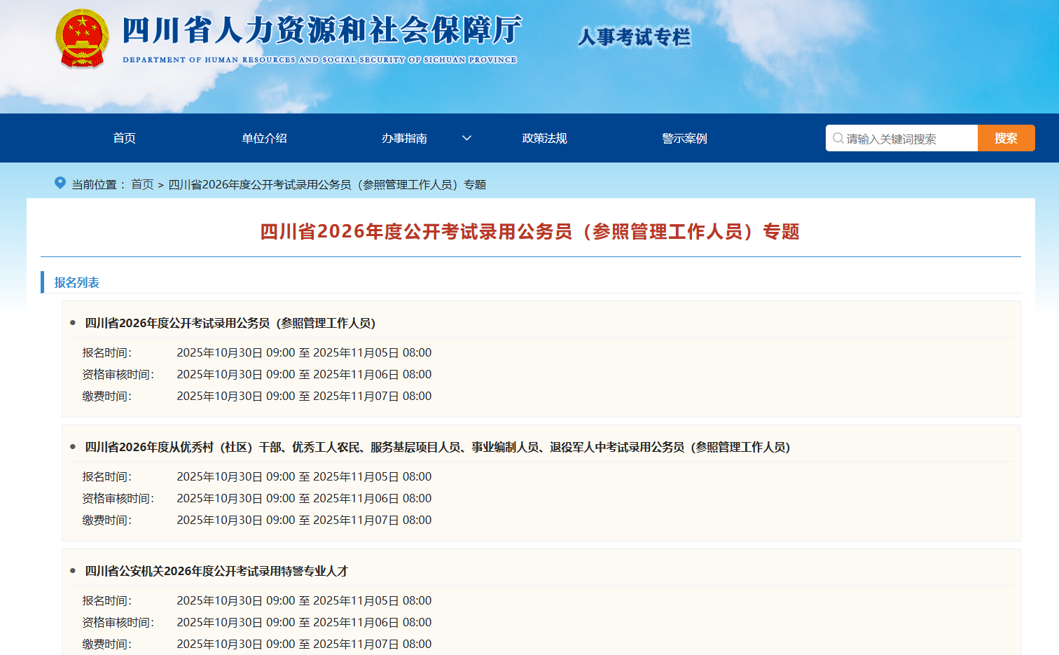Click the location pin icon in breadcrumb
Viewport: 1059px width, 655px height.
coord(60,184)
